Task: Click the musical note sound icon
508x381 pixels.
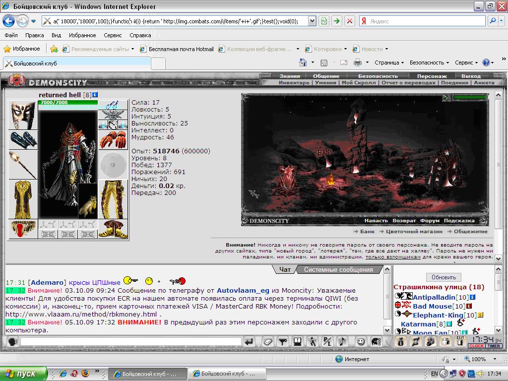Action: pyautogui.click(x=342, y=341)
